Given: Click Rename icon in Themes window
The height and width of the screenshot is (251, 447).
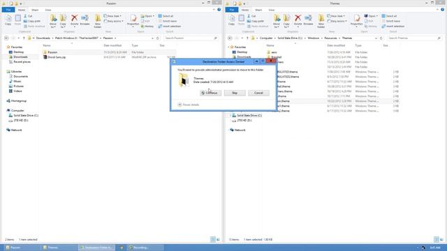Looking at the screenshot, I should click(x=308, y=20).
